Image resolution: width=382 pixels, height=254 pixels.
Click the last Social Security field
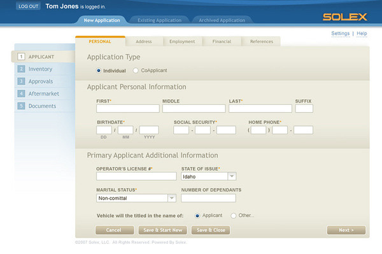226,130
